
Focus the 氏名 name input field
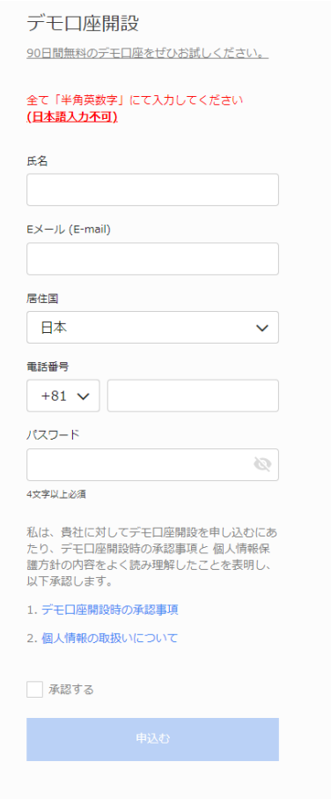tap(153, 189)
